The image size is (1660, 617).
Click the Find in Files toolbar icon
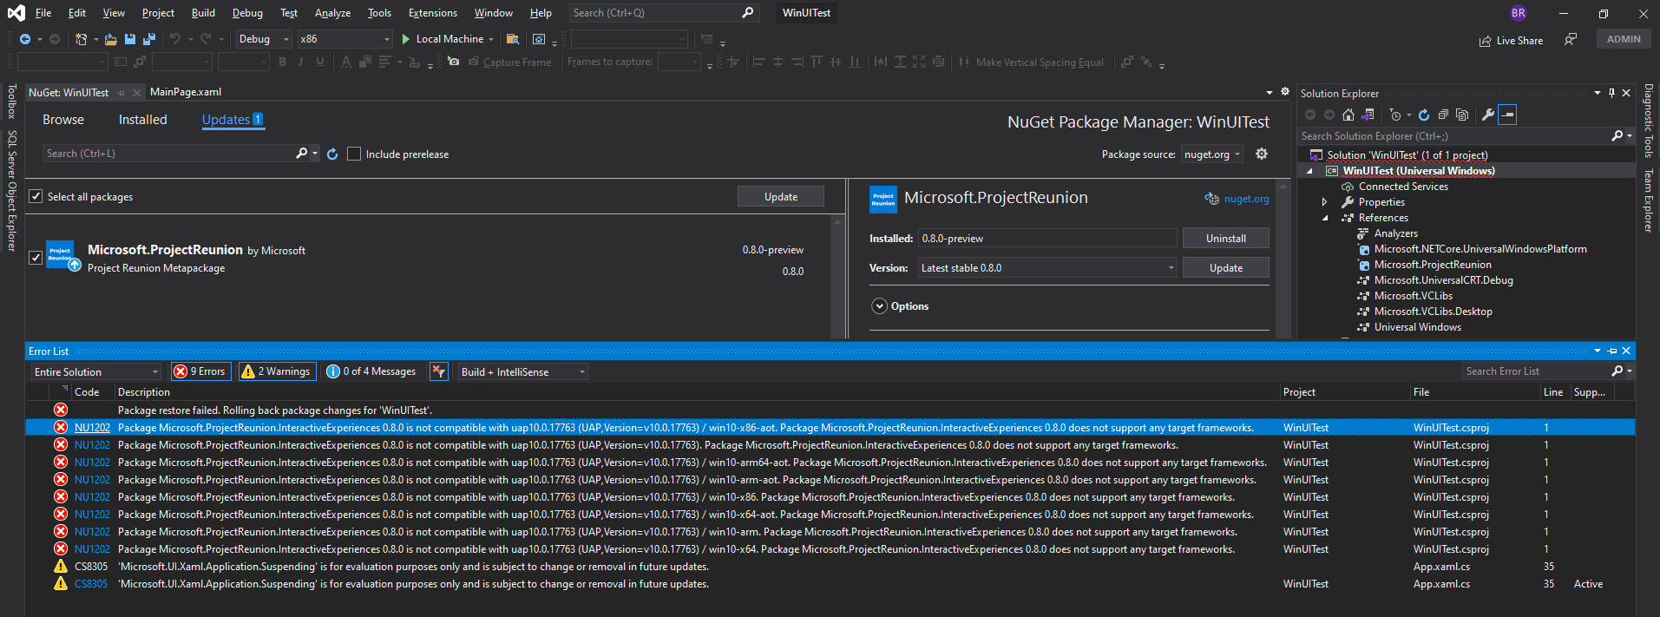[513, 39]
